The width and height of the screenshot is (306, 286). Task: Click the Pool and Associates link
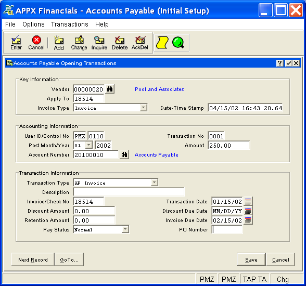159,89
